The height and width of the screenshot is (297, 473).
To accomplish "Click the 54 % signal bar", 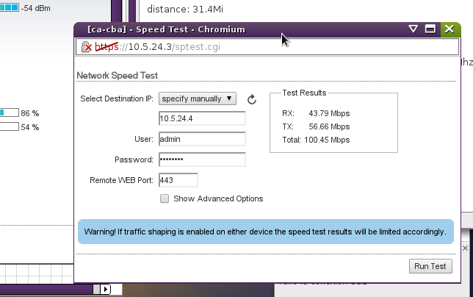I will (x=9, y=127).
